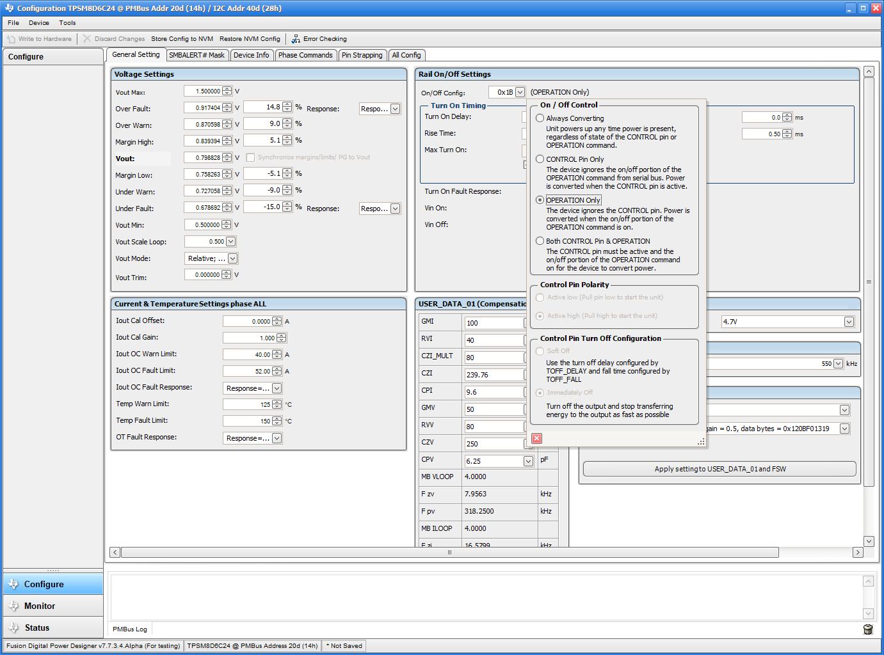Open the Vin On 4.7V dropdown
884x655 pixels.
(x=849, y=321)
